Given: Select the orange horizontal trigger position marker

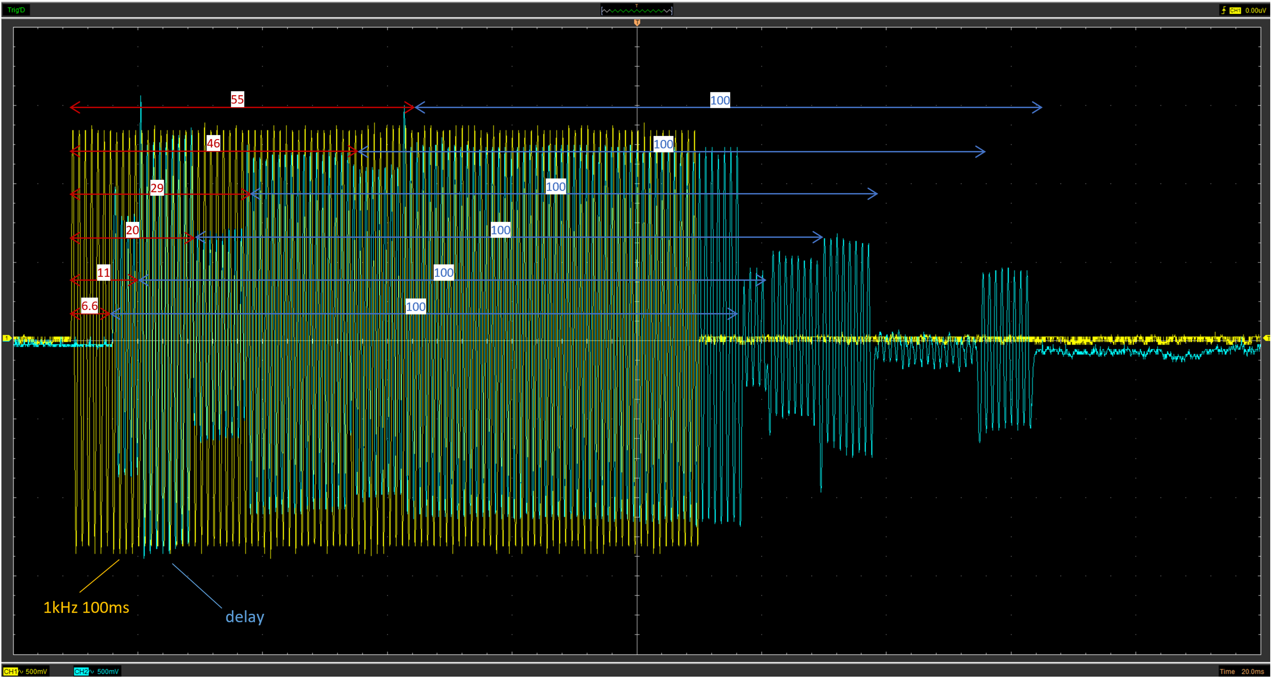Looking at the screenshot, I should 637,23.
